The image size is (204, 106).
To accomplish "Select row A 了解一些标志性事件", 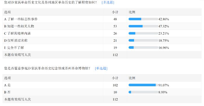I will click(x=102, y=19).
